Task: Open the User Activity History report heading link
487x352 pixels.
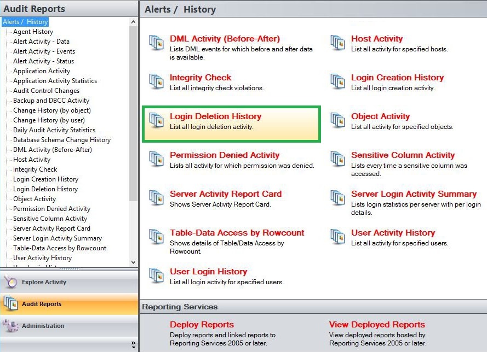Action: [393, 233]
